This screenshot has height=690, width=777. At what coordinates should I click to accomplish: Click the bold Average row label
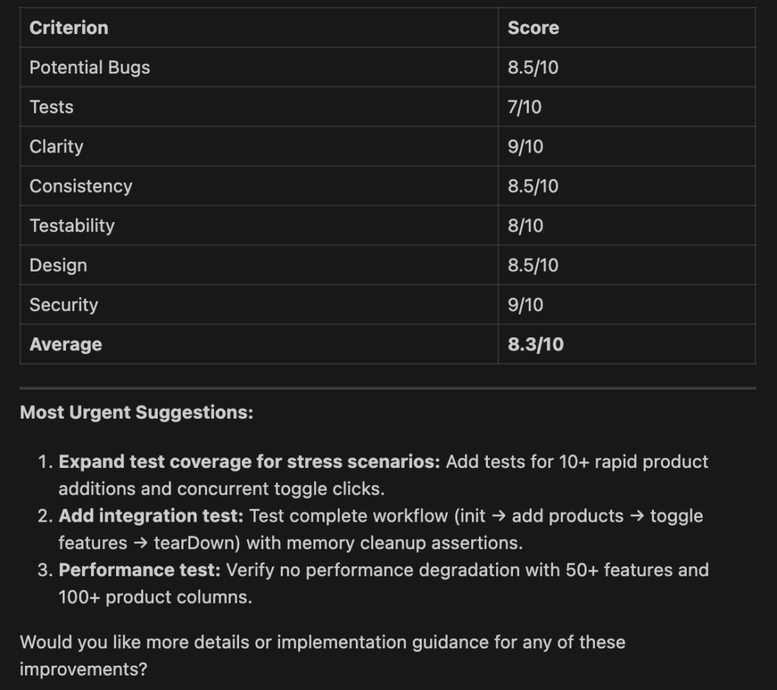point(65,344)
